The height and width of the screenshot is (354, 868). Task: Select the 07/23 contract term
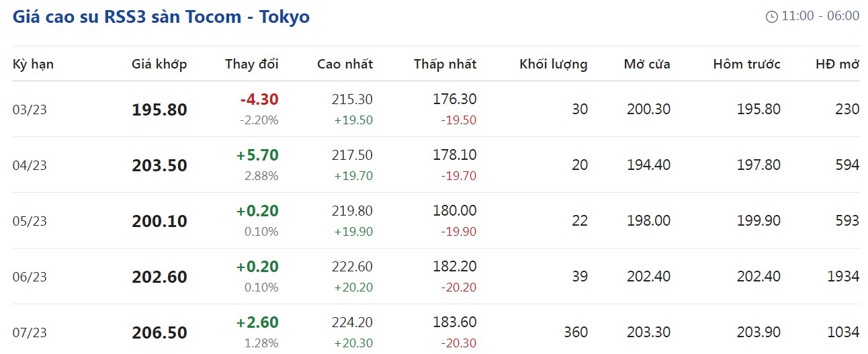[30, 333]
